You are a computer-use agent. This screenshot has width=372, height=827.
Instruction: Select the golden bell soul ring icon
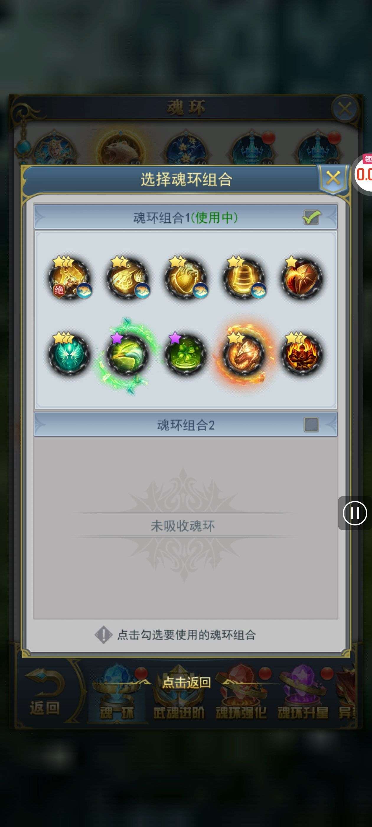244,278
